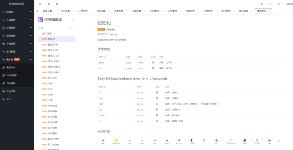Close the 支付设置 tab
Viewport: 293px width, 150px height.
(x=73, y=11)
